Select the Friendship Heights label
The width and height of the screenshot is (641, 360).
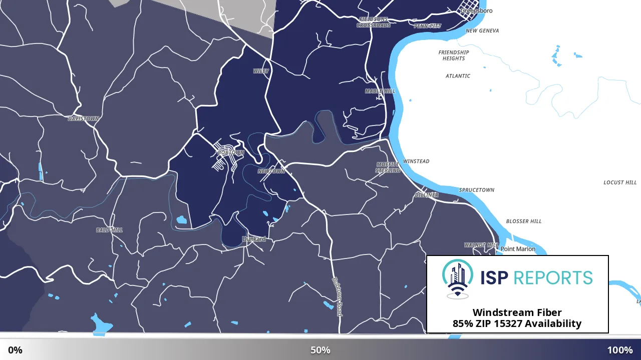pos(454,55)
